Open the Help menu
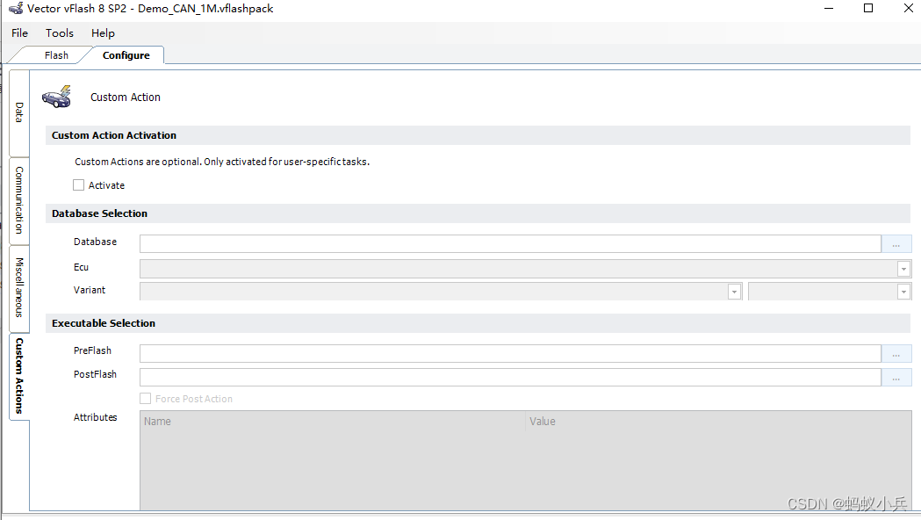The height and width of the screenshot is (520, 921). point(103,32)
